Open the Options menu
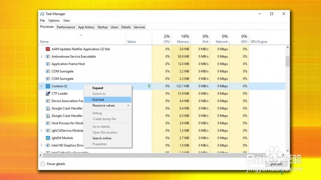321x180 pixels. (x=54, y=20)
